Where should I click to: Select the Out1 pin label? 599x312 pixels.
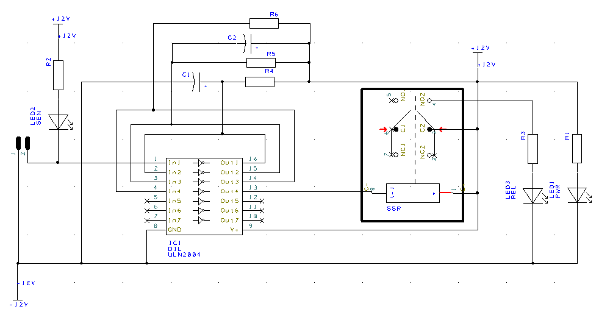click(x=229, y=163)
